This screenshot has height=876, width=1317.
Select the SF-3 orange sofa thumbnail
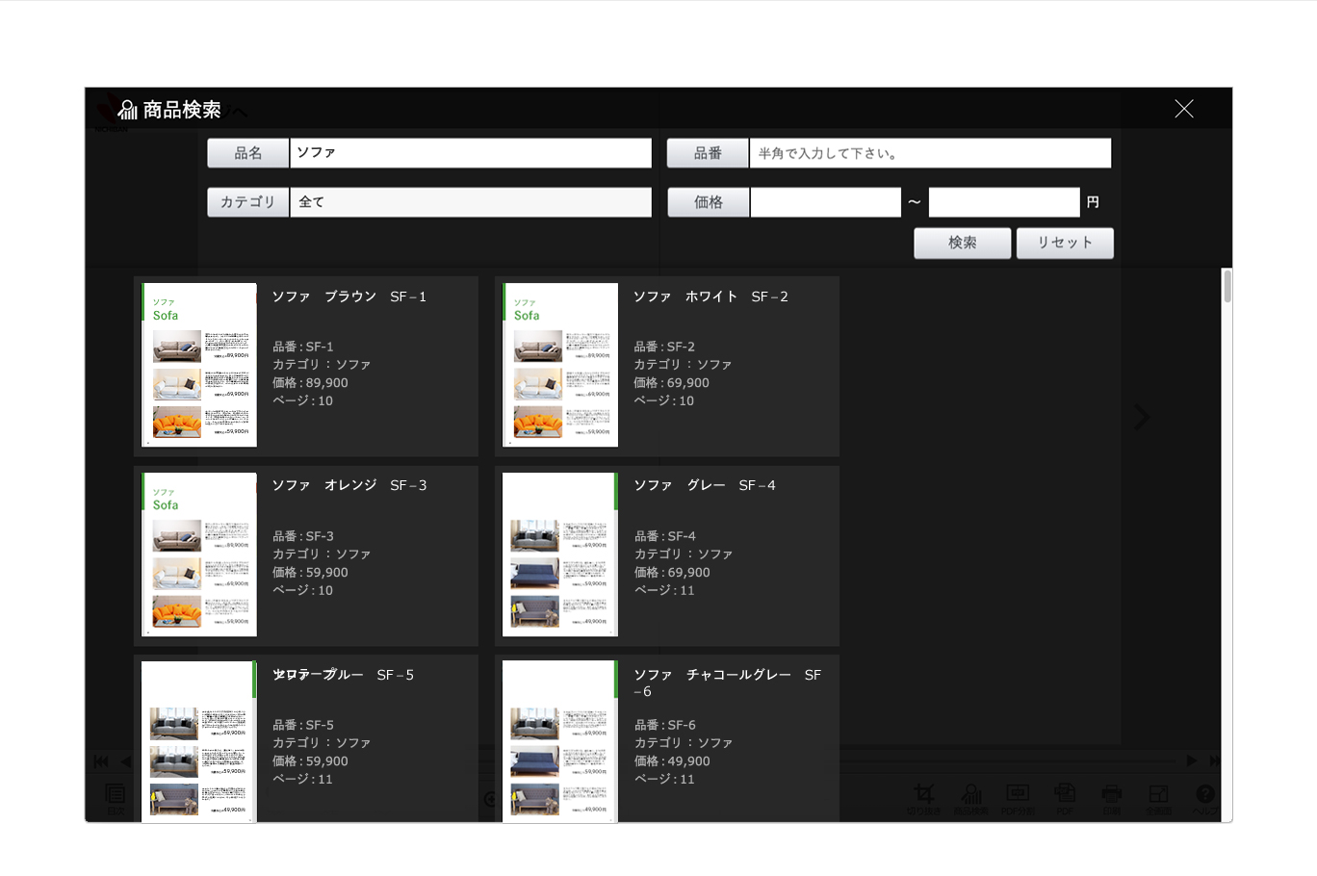199,554
